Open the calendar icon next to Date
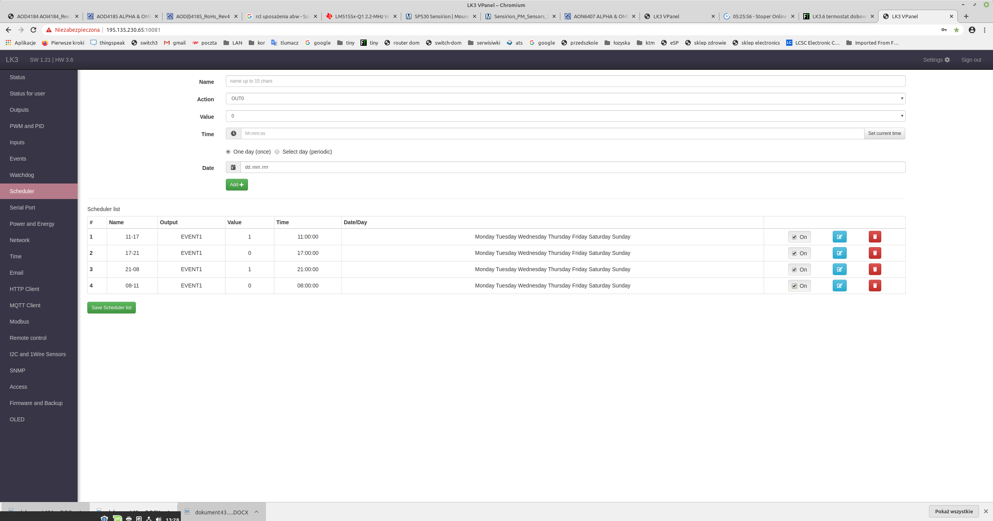Viewport: 993px width, 521px height. coord(233,167)
